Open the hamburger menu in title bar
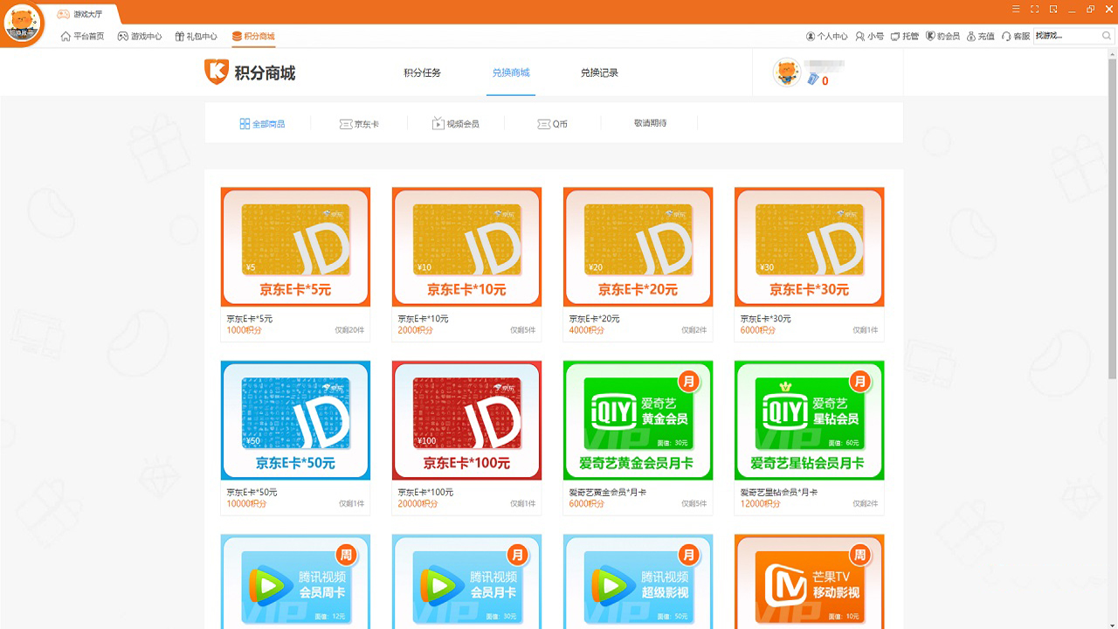1118x629 pixels. click(1015, 9)
